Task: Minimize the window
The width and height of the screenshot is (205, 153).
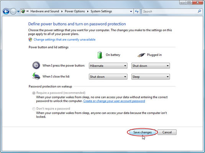Action: point(183,2)
